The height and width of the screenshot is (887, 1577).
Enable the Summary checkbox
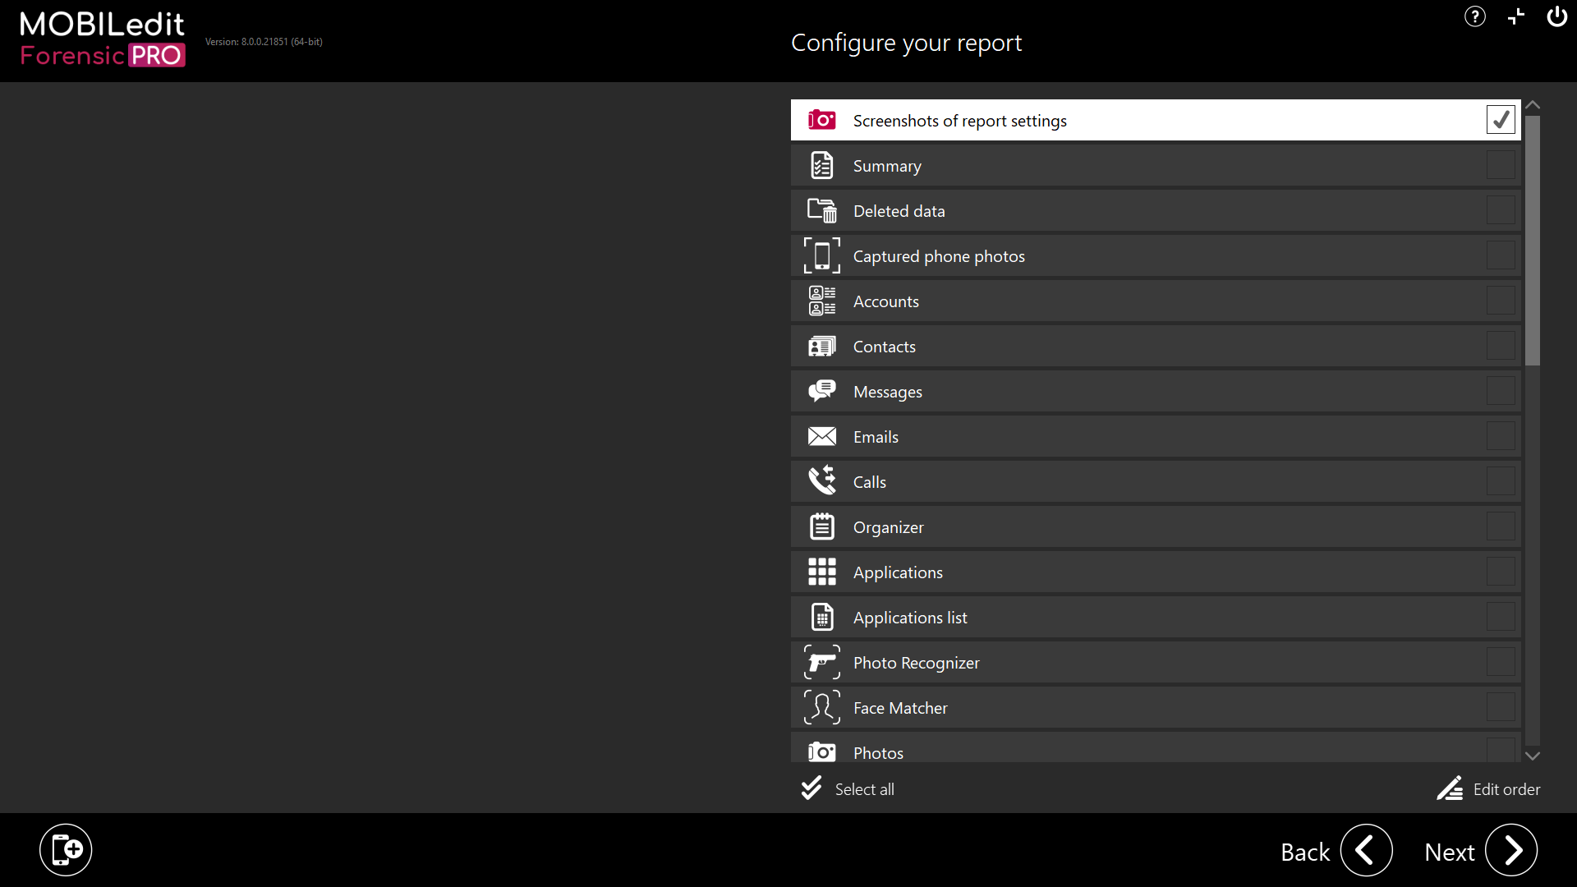point(1501,165)
